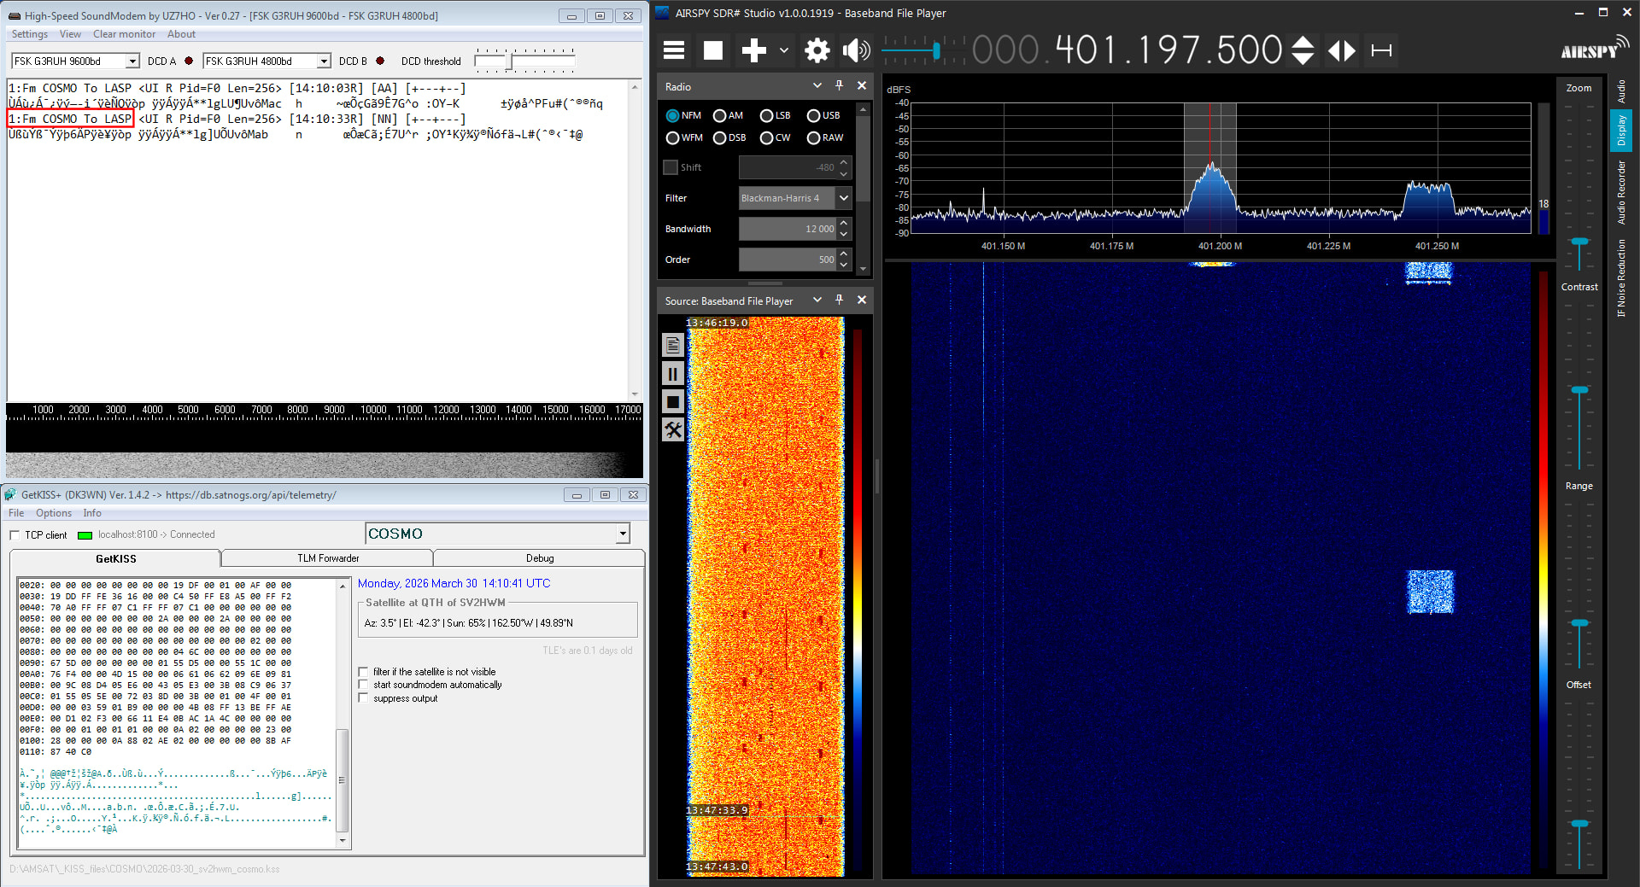The width and height of the screenshot is (1640, 887).
Task: Pin the Radio panel
Action: pyautogui.click(x=839, y=86)
